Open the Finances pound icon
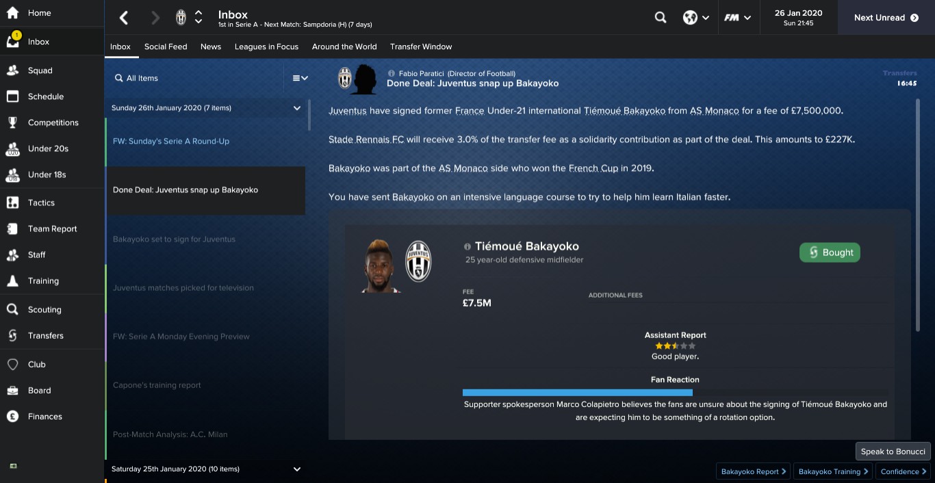This screenshot has height=483, width=935. tap(12, 416)
